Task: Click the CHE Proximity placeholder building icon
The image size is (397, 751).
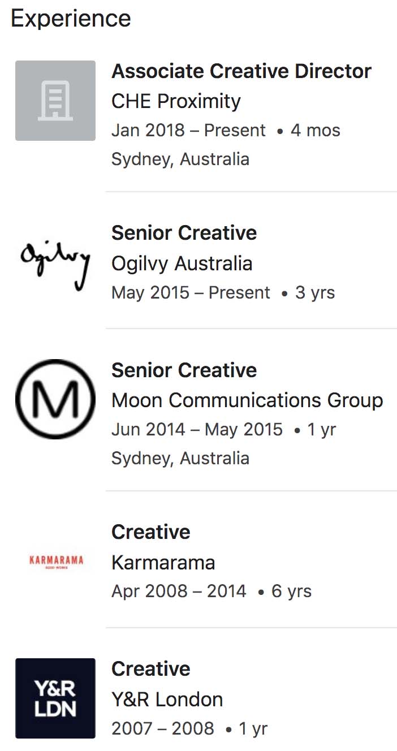Action: tap(55, 101)
